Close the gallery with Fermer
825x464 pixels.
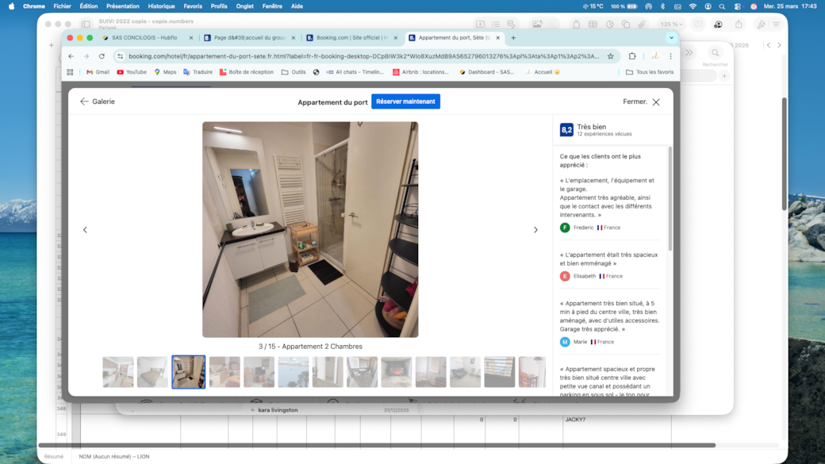pos(641,102)
